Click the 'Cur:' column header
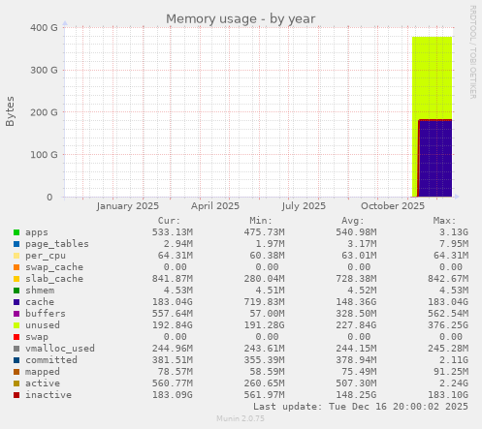 pyautogui.click(x=169, y=221)
